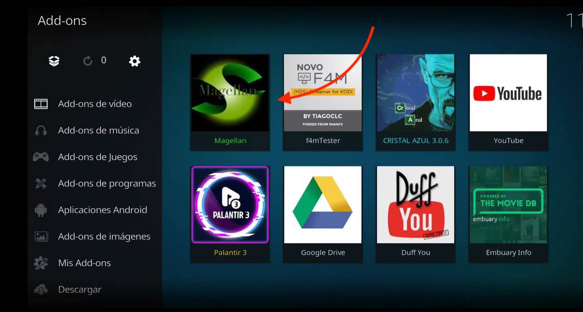Go to Mis Add-ons
This screenshot has height=312, width=583.
(x=84, y=263)
